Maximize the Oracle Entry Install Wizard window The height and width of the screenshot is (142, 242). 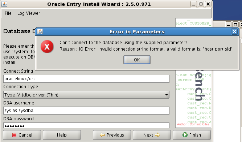(201, 4)
